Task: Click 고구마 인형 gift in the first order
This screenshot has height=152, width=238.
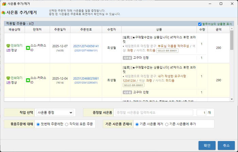Action: pos(141,58)
